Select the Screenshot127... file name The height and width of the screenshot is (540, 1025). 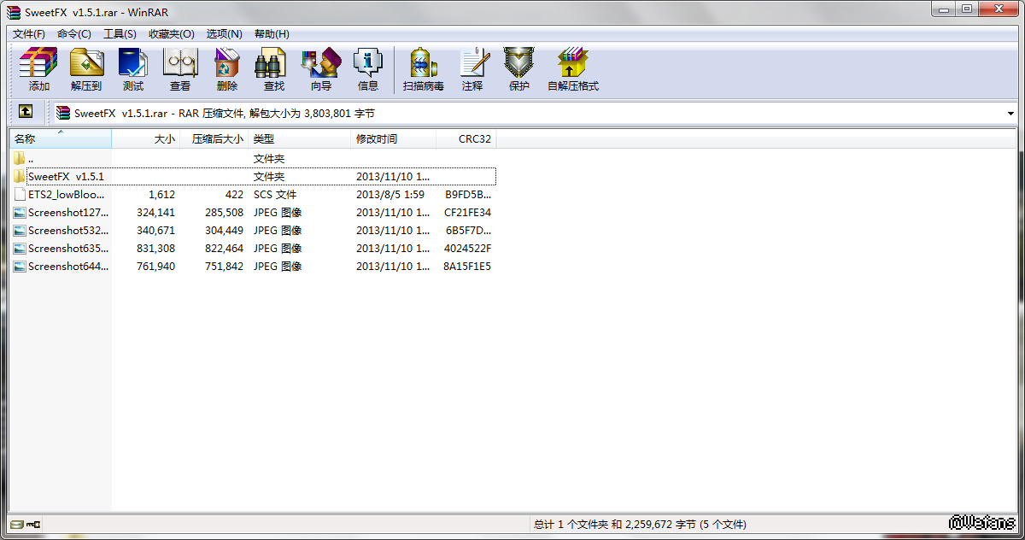click(68, 212)
